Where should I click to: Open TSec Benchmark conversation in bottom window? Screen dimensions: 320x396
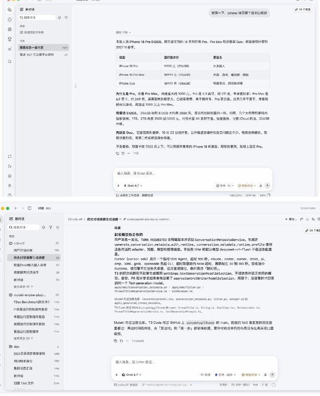pos(34,302)
